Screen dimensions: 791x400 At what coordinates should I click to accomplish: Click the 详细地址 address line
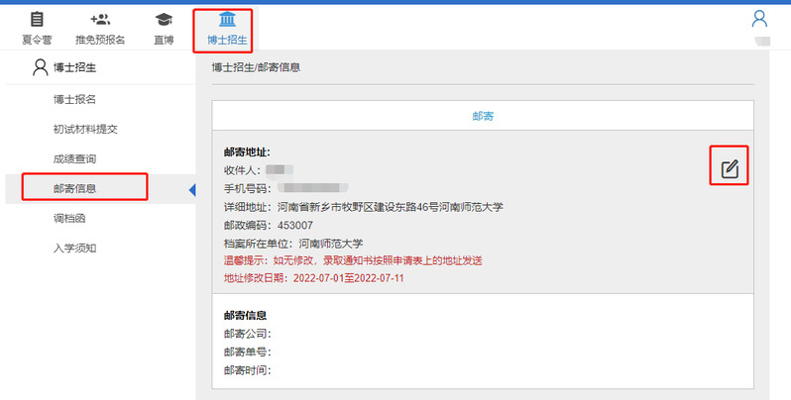pyautogui.click(x=364, y=207)
